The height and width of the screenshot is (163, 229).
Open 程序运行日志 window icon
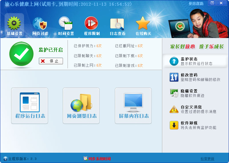click(30, 102)
